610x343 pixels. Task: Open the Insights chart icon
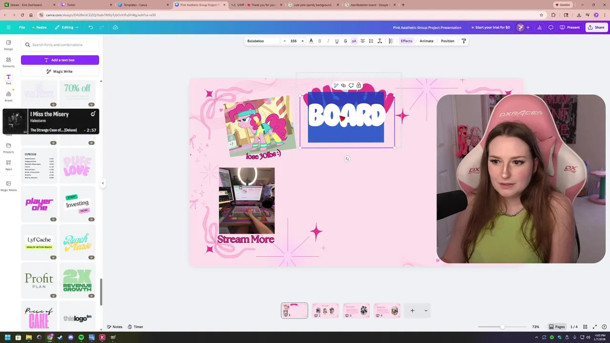tap(539, 27)
